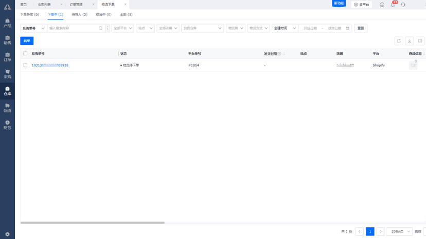The width and height of the screenshot is (426, 239).
Task: Open the notification bell
Action: pos(393,5)
